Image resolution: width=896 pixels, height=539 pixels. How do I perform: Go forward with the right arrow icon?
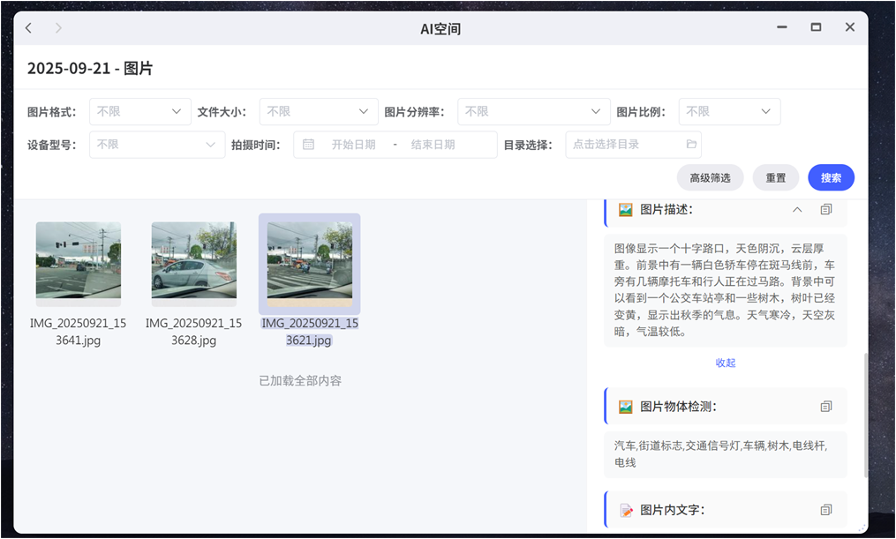tap(58, 28)
